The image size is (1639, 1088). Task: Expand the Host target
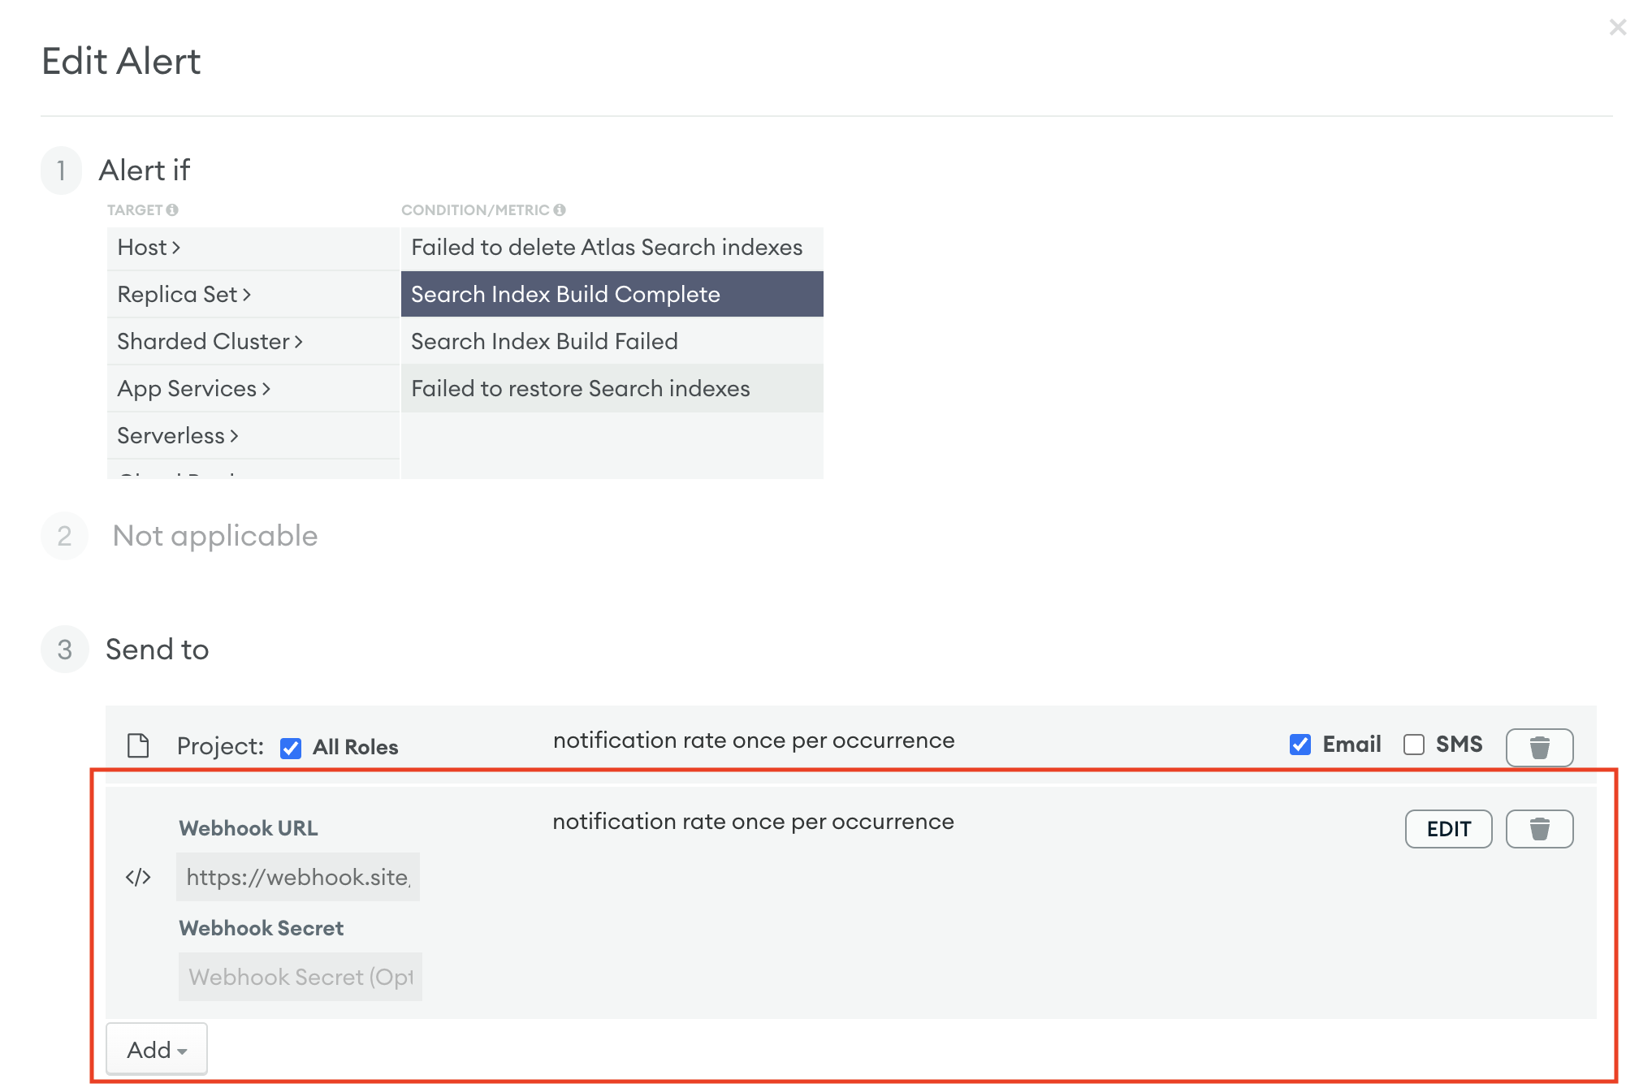click(149, 248)
